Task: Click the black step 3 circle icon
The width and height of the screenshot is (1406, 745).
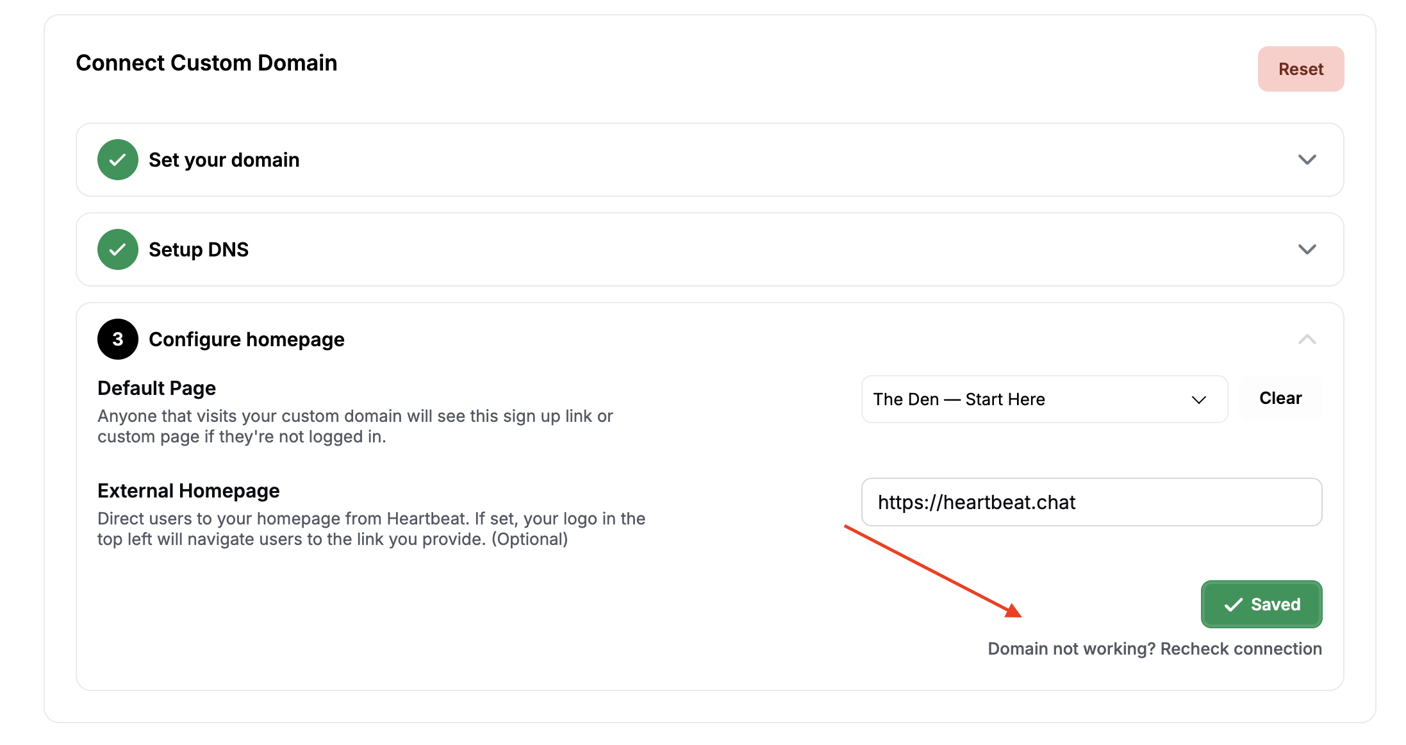Action: [118, 339]
